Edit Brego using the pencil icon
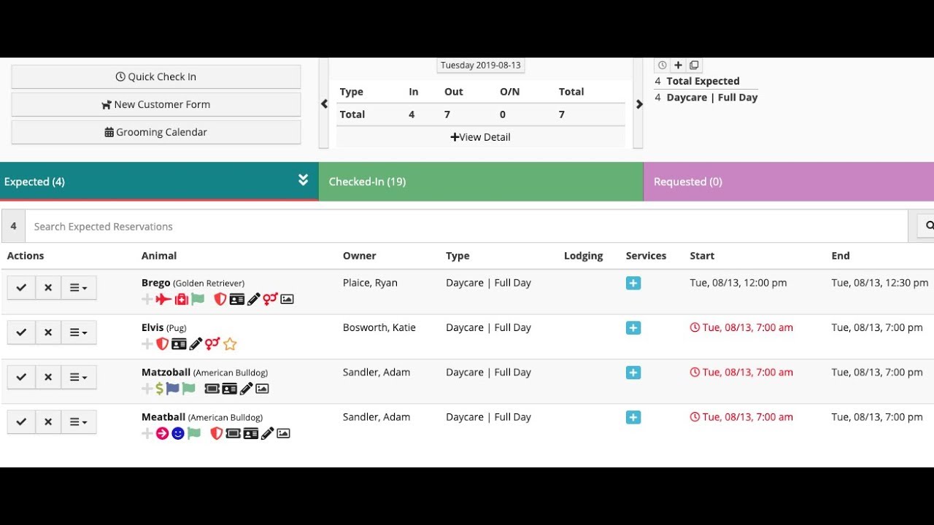 [x=254, y=299]
